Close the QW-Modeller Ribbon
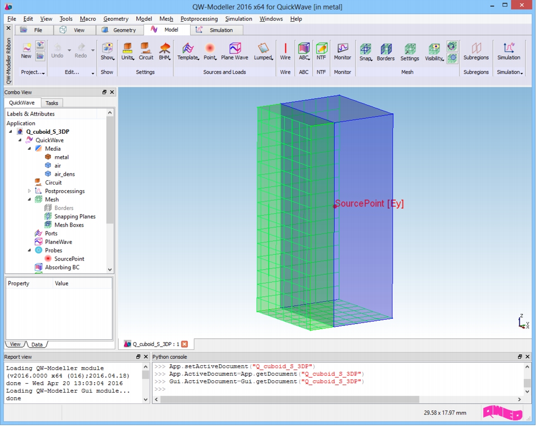536x426 pixels. click(x=9, y=28)
